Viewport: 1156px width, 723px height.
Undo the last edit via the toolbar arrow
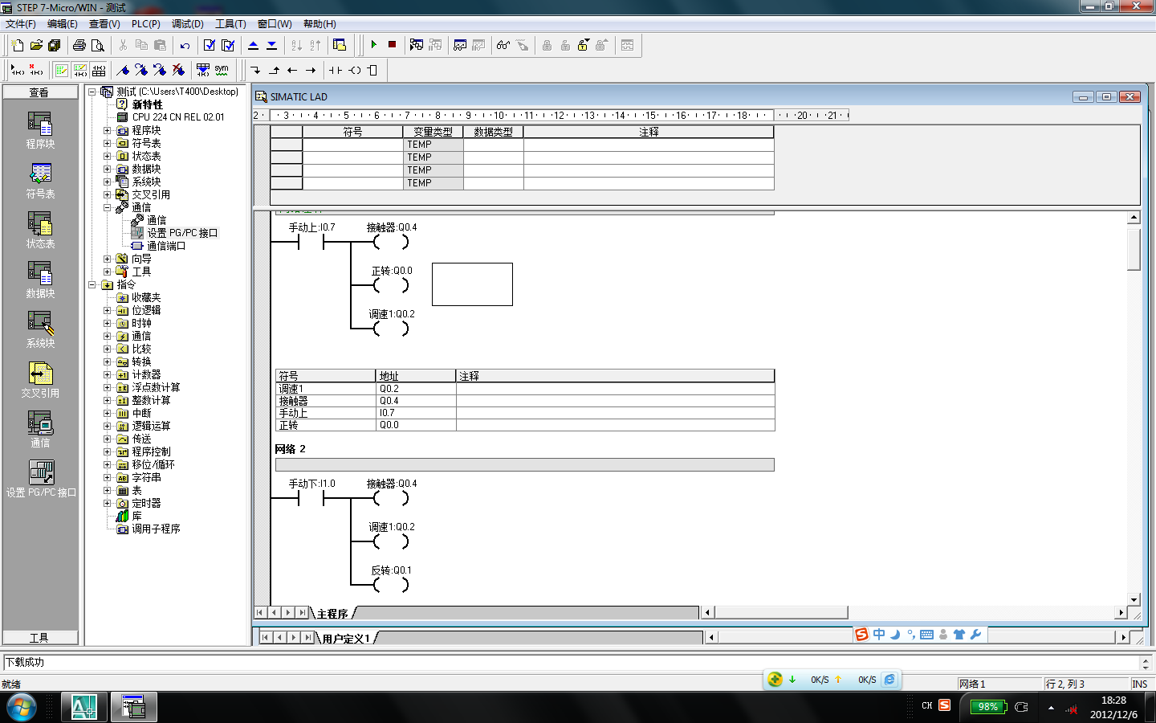[x=185, y=45]
